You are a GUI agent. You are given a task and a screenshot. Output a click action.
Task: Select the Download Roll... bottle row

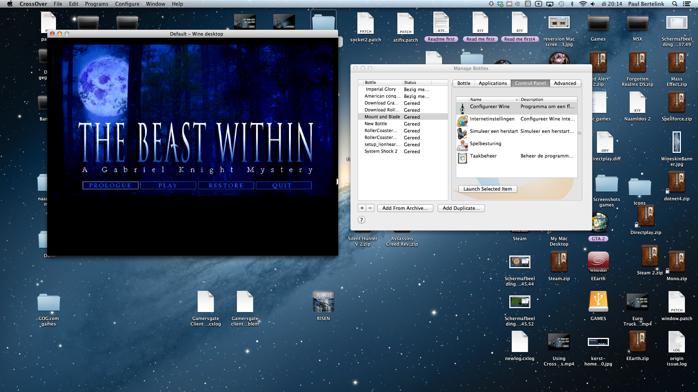click(x=403, y=110)
